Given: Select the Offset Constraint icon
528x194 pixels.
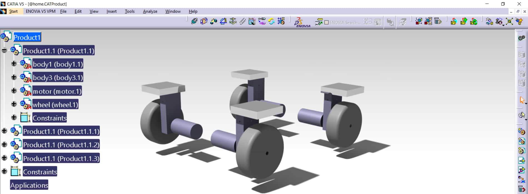Looking at the screenshot, I should coord(213,21).
